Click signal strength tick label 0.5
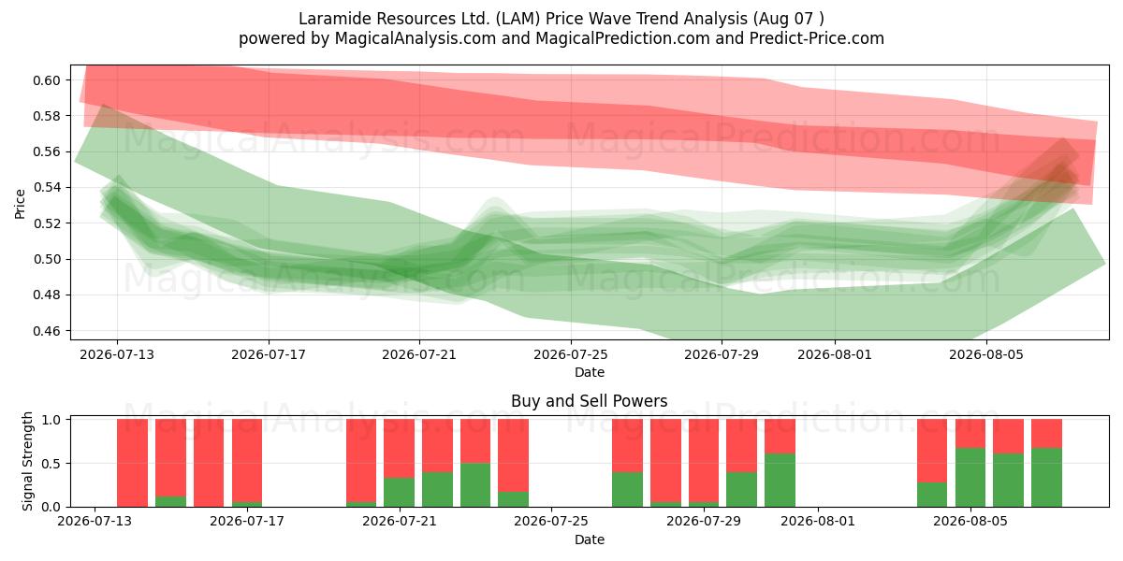Image resolution: width=1123 pixels, height=561 pixels. coord(52,463)
